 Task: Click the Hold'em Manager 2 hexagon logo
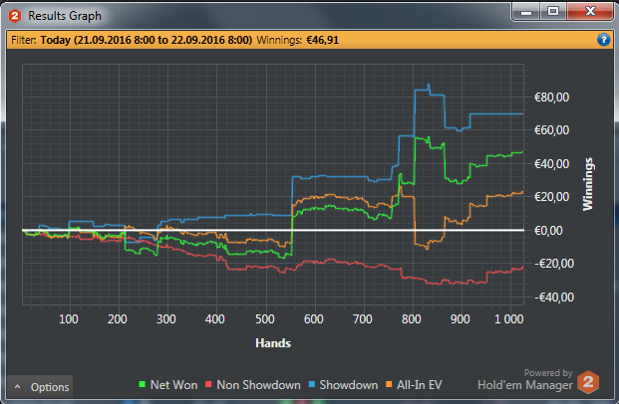coord(588,382)
